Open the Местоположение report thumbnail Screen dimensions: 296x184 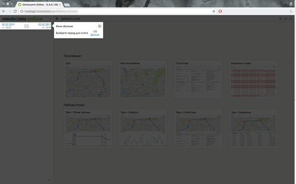143,79
